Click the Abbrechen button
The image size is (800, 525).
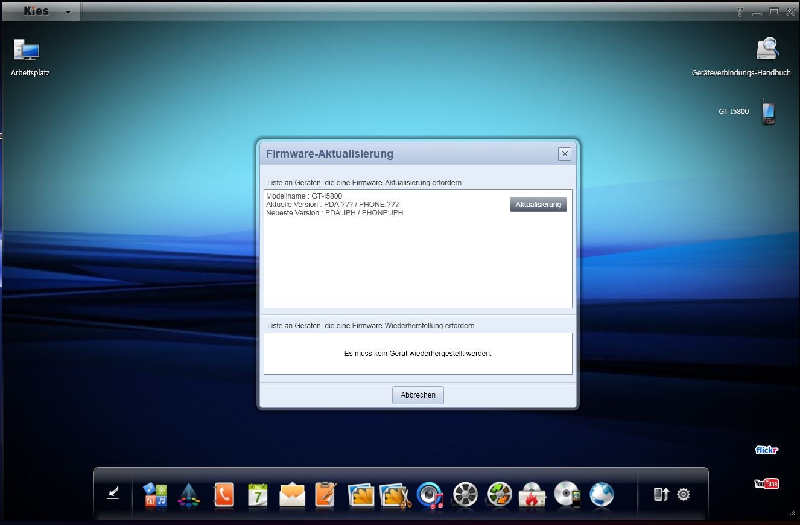[x=418, y=395]
